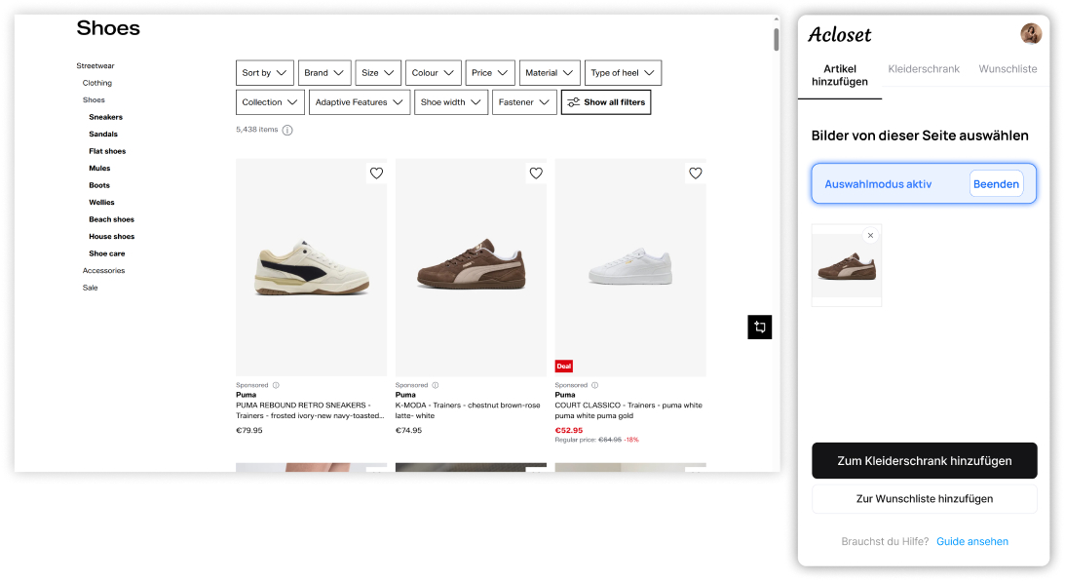Open Mules subcategory
Image resolution: width=1065 pixels, height=581 pixels.
[99, 168]
